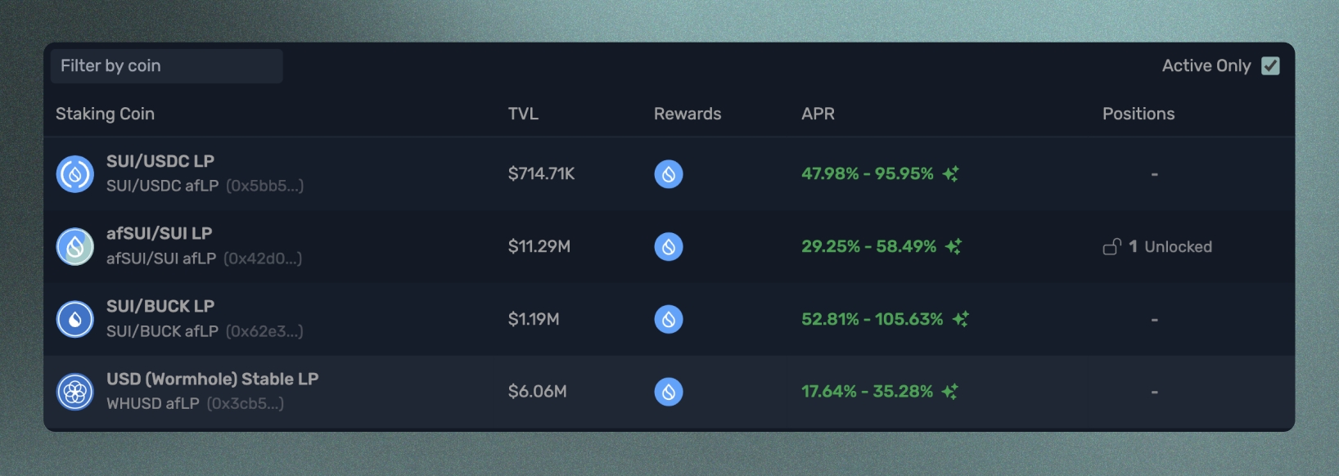Click the rewards token icon for WHUSD row
Image resolution: width=1339 pixels, height=476 pixels.
click(x=669, y=392)
